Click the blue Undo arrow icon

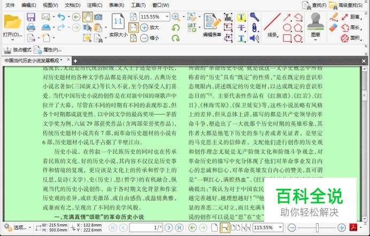coord(61,17)
